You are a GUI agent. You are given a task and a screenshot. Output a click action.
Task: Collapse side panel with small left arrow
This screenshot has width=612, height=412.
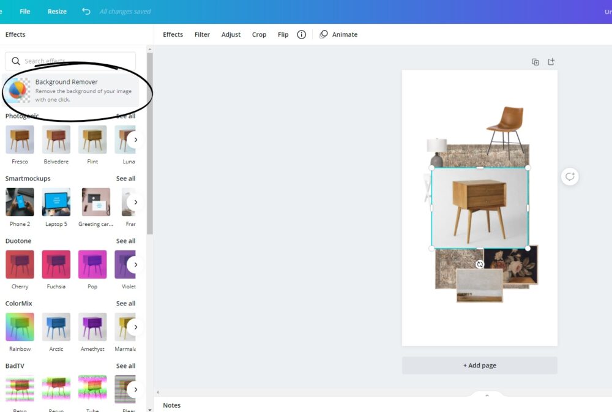pos(158,392)
